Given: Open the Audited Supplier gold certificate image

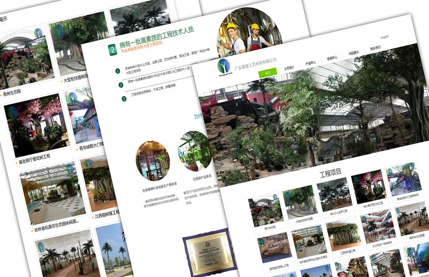Looking at the screenshot, I should (210, 253).
